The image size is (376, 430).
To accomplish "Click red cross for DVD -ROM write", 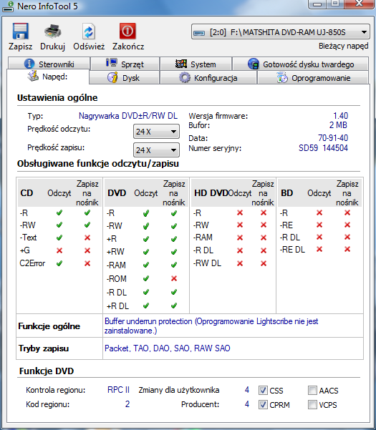I will point(174,278).
